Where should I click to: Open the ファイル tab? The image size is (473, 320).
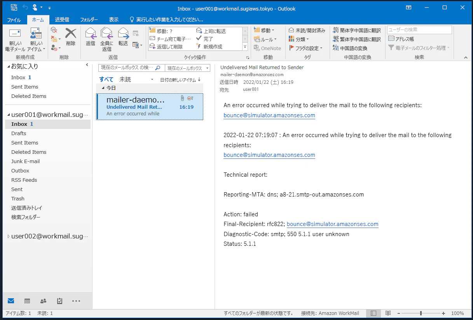14,19
